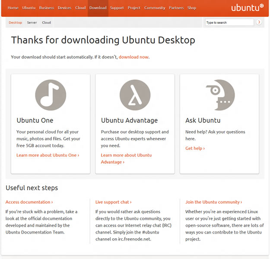
Task: Open the Home menu item
Action: click(x=13, y=8)
